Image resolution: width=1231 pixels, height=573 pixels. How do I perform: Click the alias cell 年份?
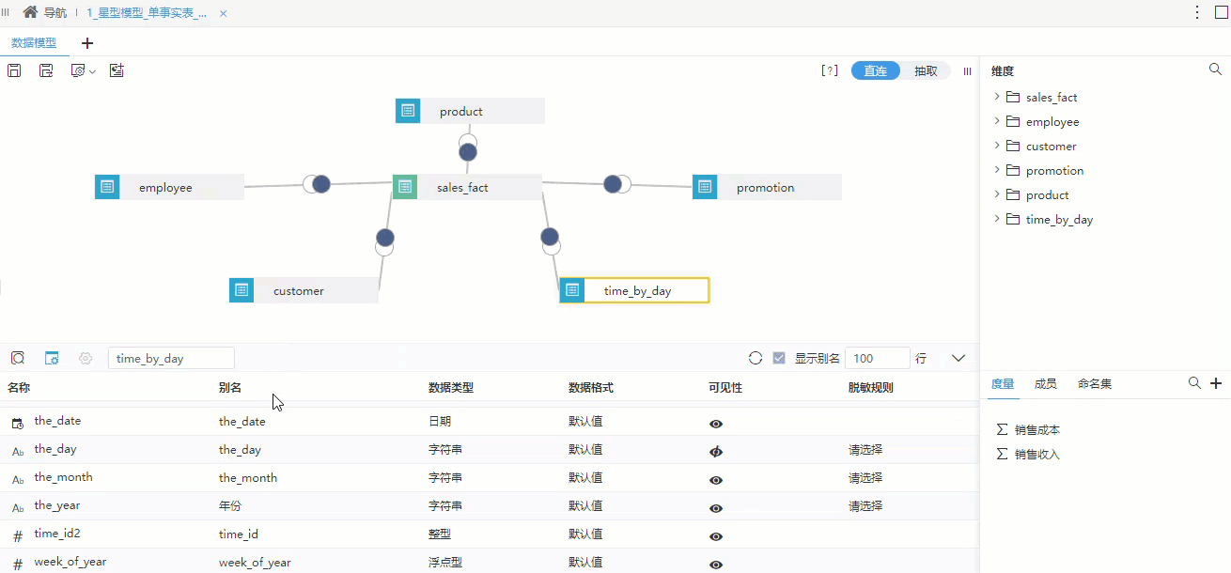pos(230,505)
